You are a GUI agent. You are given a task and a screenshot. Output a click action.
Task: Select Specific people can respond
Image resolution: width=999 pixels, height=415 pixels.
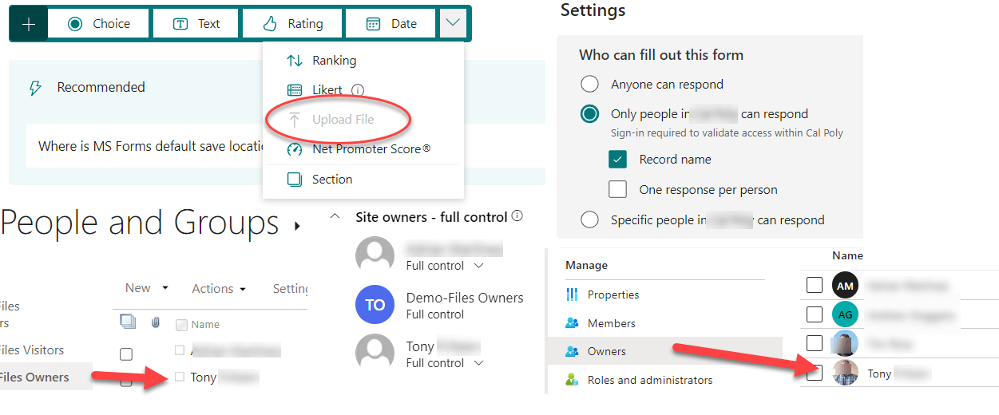(590, 219)
